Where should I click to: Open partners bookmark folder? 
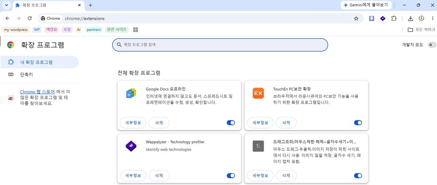(x=93, y=30)
